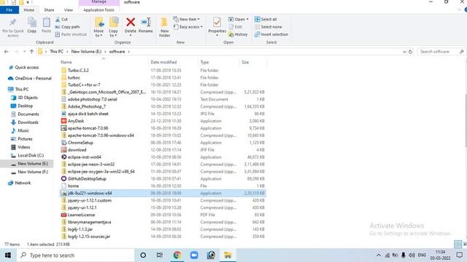467x262 pixels.
Task: Click the Edit command in Open group
Action: (235, 27)
